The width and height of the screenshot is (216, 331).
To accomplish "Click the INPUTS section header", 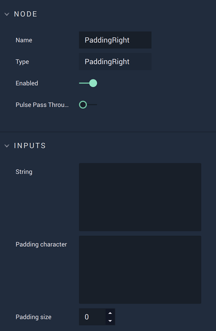I will tap(30, 146).
